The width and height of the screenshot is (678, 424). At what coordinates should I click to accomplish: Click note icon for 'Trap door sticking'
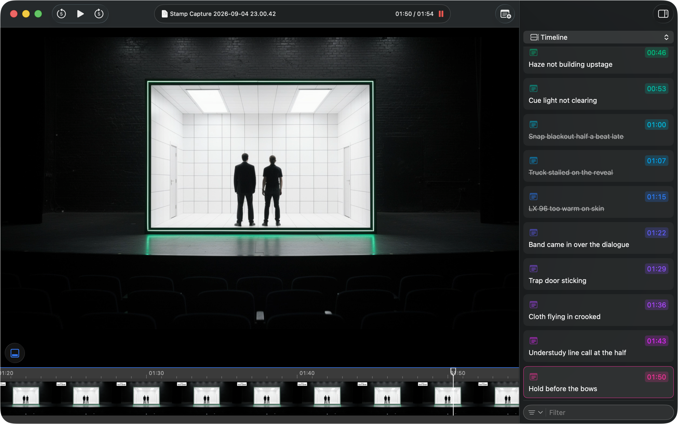pyautogui.click(x=533, y=269)
